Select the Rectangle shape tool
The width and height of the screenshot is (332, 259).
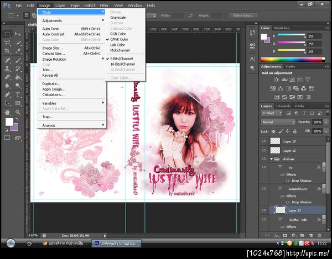(18, 103)
